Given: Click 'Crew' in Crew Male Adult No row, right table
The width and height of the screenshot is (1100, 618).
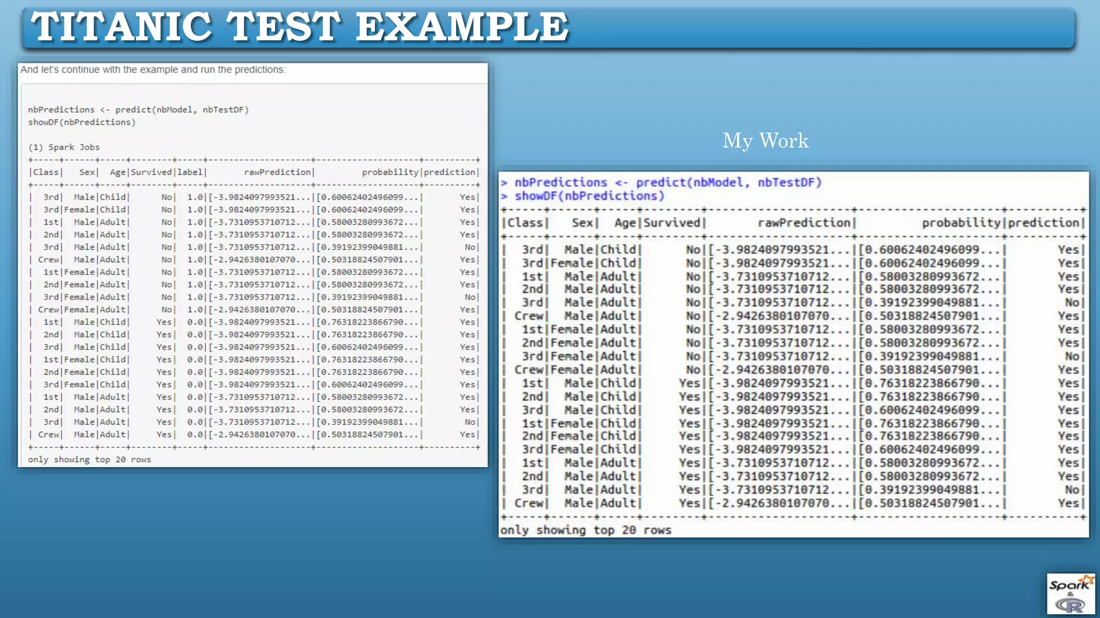Looking at the screenshot, I should click(x=529, y=316).
